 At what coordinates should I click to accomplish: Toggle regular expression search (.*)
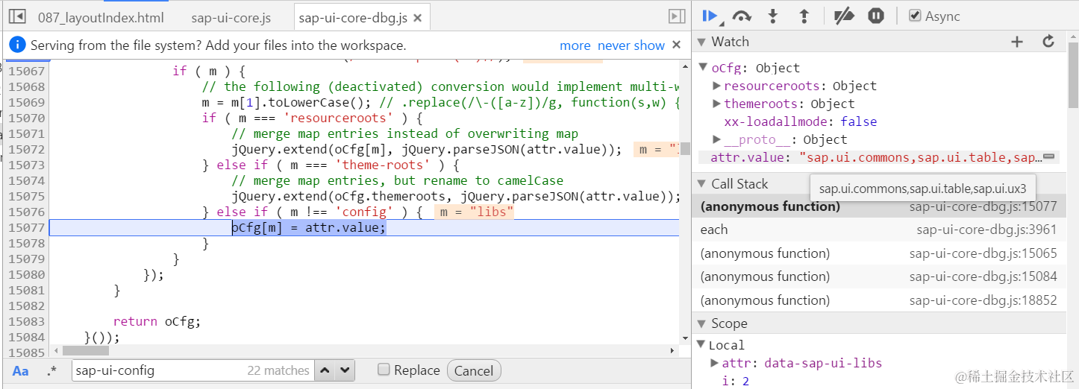pyautogui.click(x=51, y=370)
